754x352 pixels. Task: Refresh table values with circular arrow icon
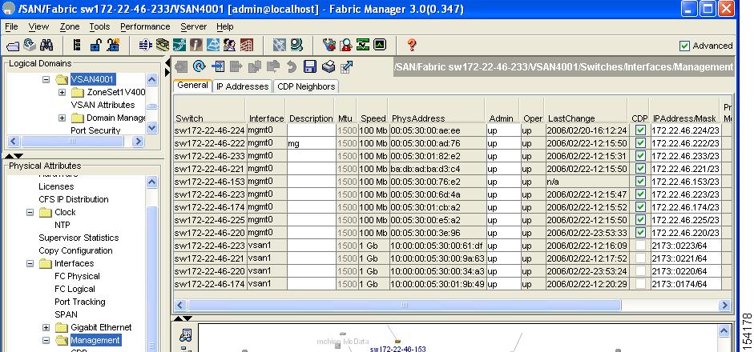coord(199,66)
